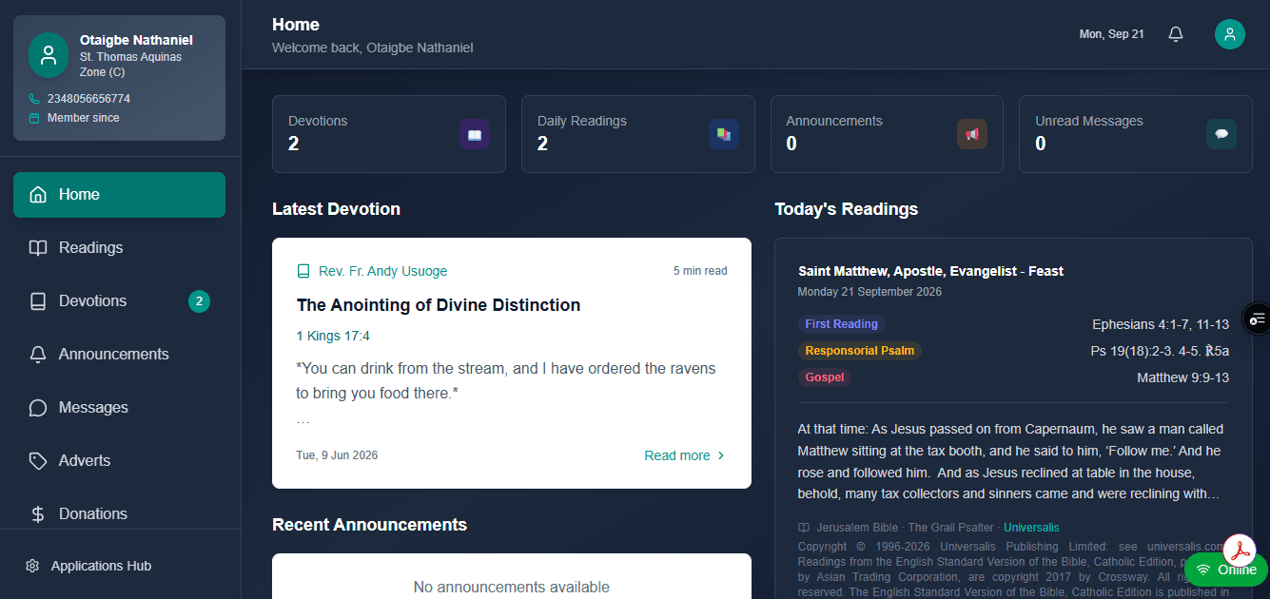Click the notification bell icon in header
This screenshot has width=1270, height=599.
coord(1176,34)
